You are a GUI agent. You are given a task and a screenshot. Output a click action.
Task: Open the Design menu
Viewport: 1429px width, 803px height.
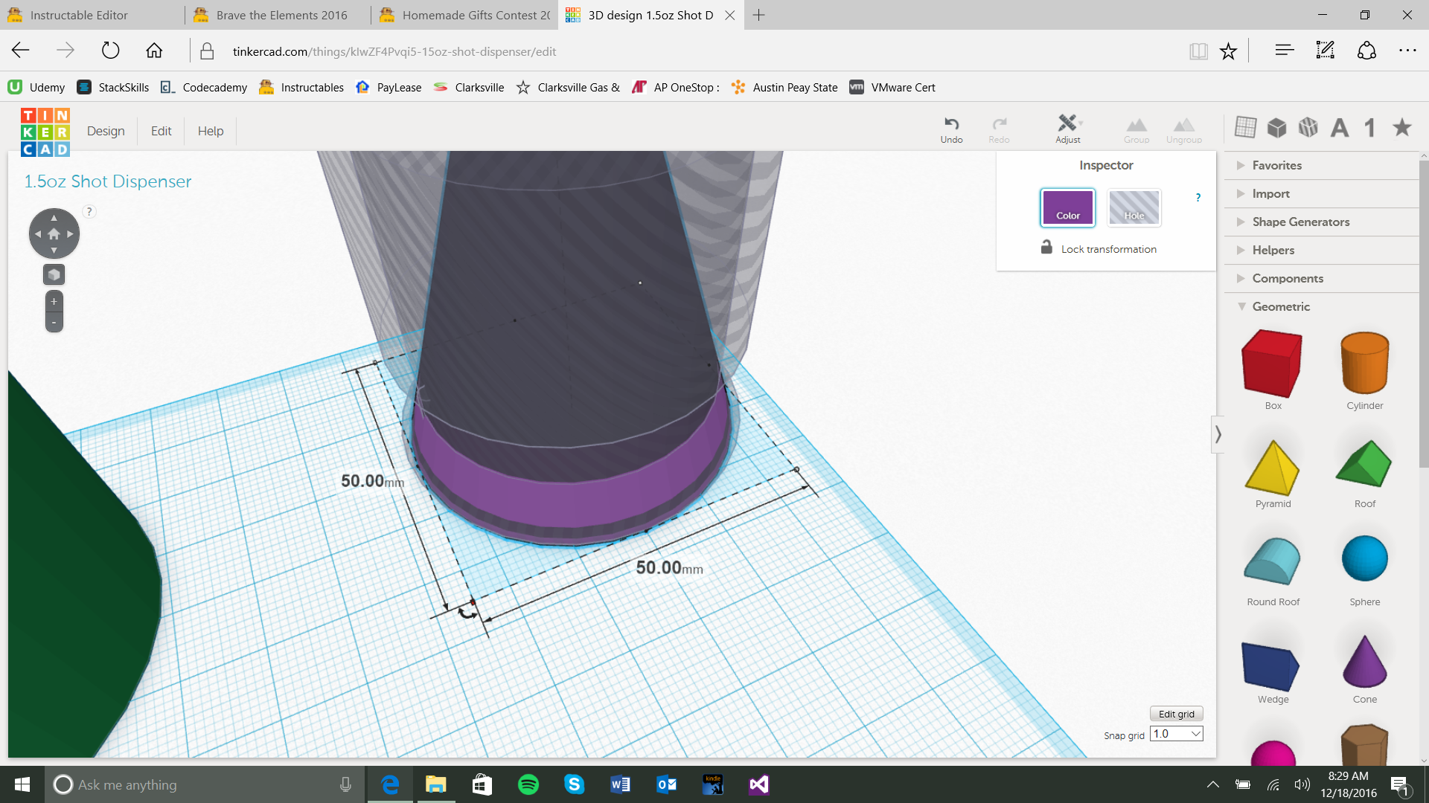tap(106, 131)
